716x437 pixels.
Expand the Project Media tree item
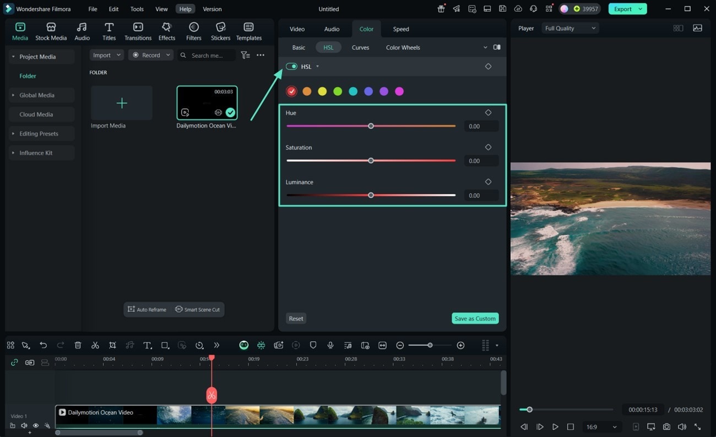(x=13, y=57)
